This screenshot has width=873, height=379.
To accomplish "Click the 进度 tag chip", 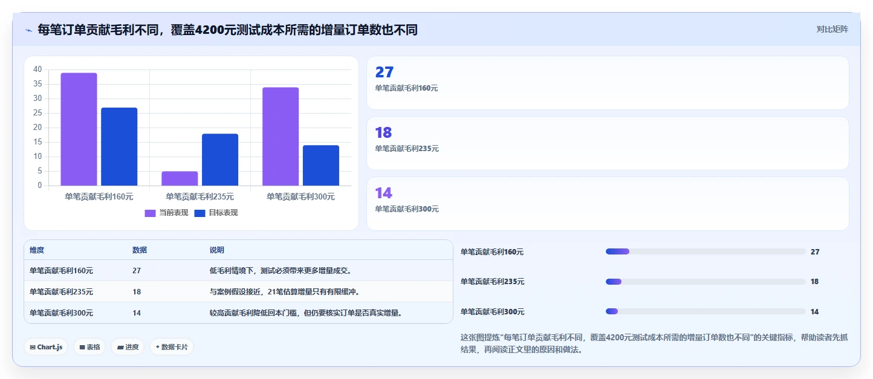I will (128, 347).
